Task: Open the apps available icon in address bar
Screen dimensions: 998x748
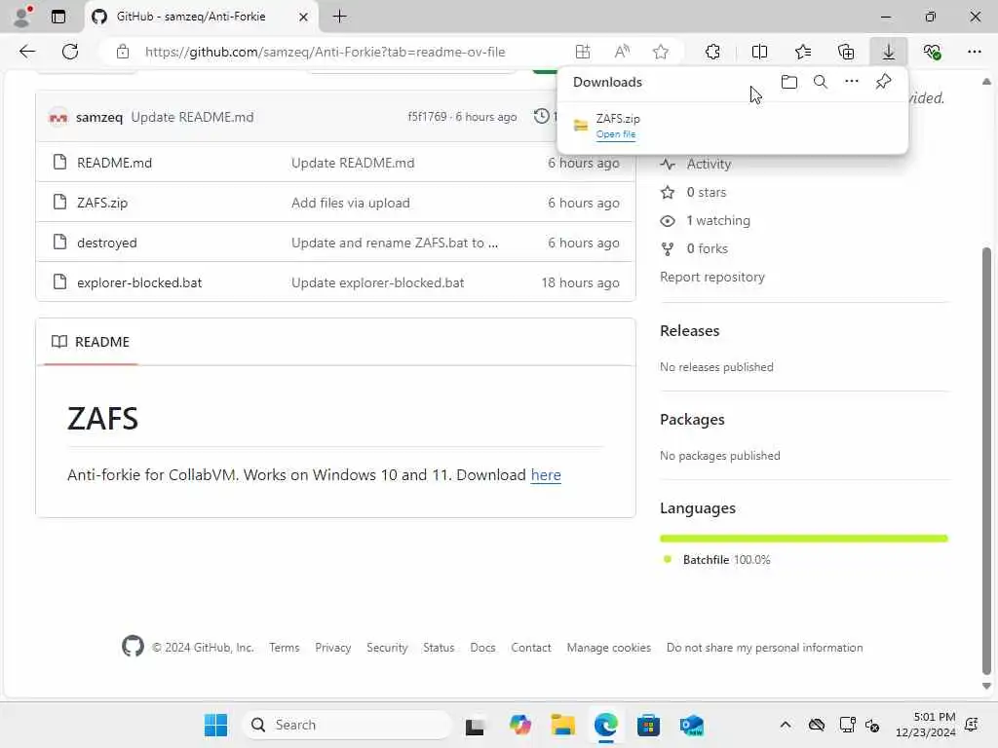Action: coord(583,52)
